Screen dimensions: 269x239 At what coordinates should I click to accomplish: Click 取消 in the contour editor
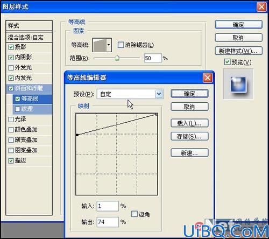(x=189, y=107)
